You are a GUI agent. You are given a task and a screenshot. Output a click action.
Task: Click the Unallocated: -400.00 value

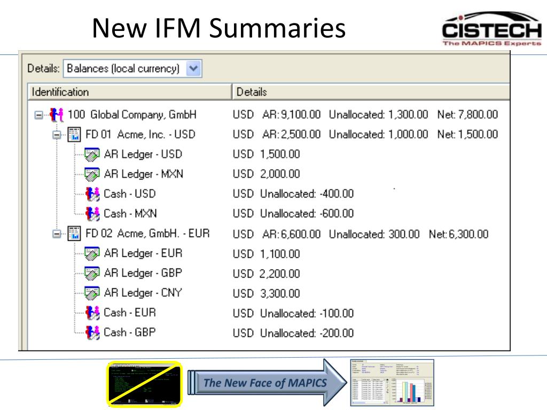pyautogui.click(x=307, y=194)
